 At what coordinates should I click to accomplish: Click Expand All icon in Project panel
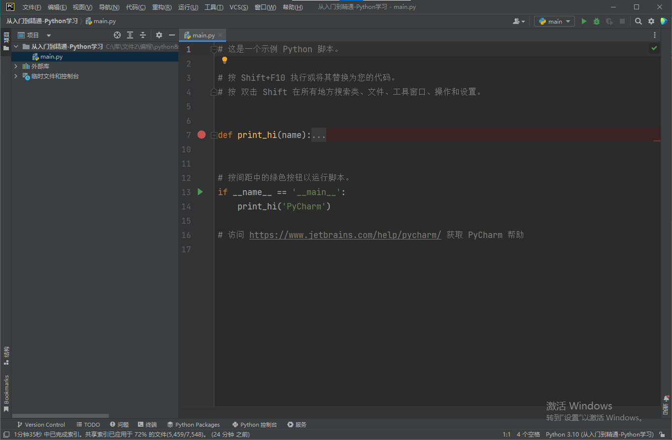(x=130, y=35)
